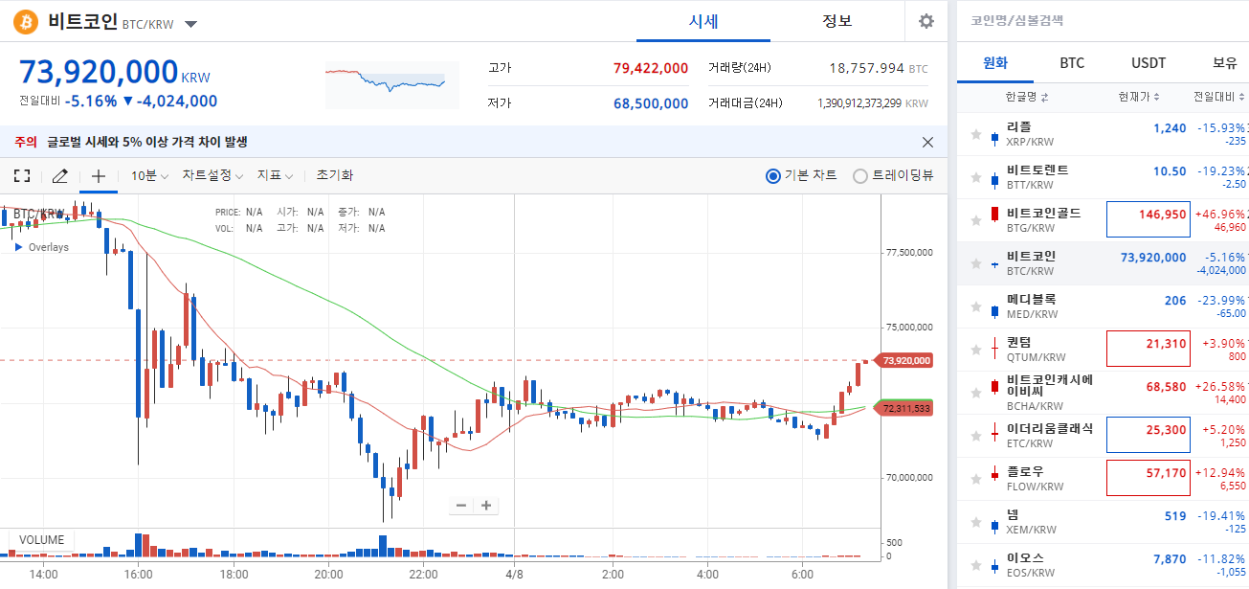1249x589 pixels.
Task: Click 비트코인골드 price 146,950
Action: (x=1163, y=214)
